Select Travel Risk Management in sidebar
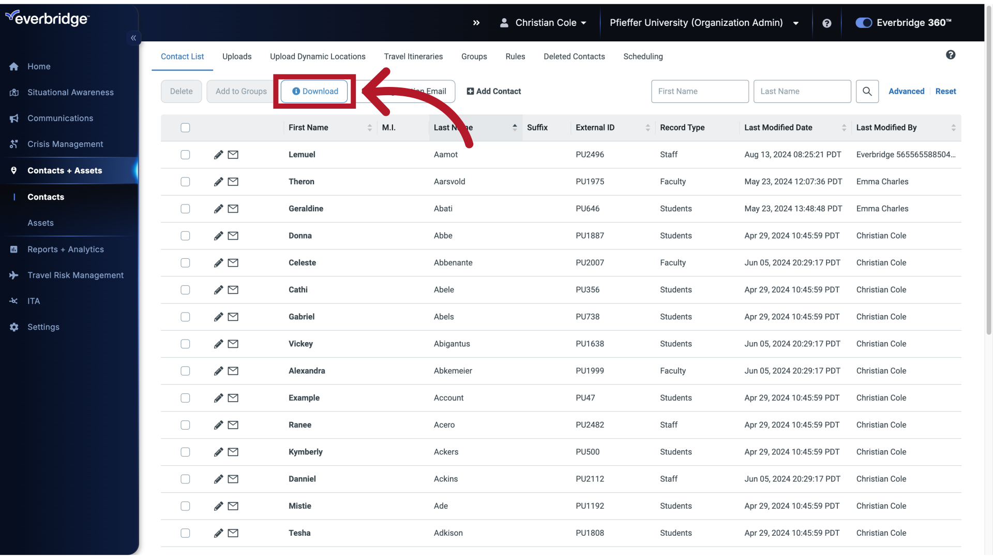The width and height of the screenshot is (993, 559). coord(76,275)
